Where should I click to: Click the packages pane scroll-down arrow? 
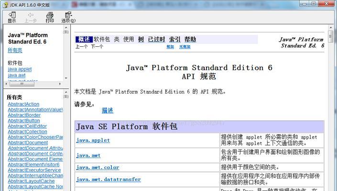pos(66,78)
